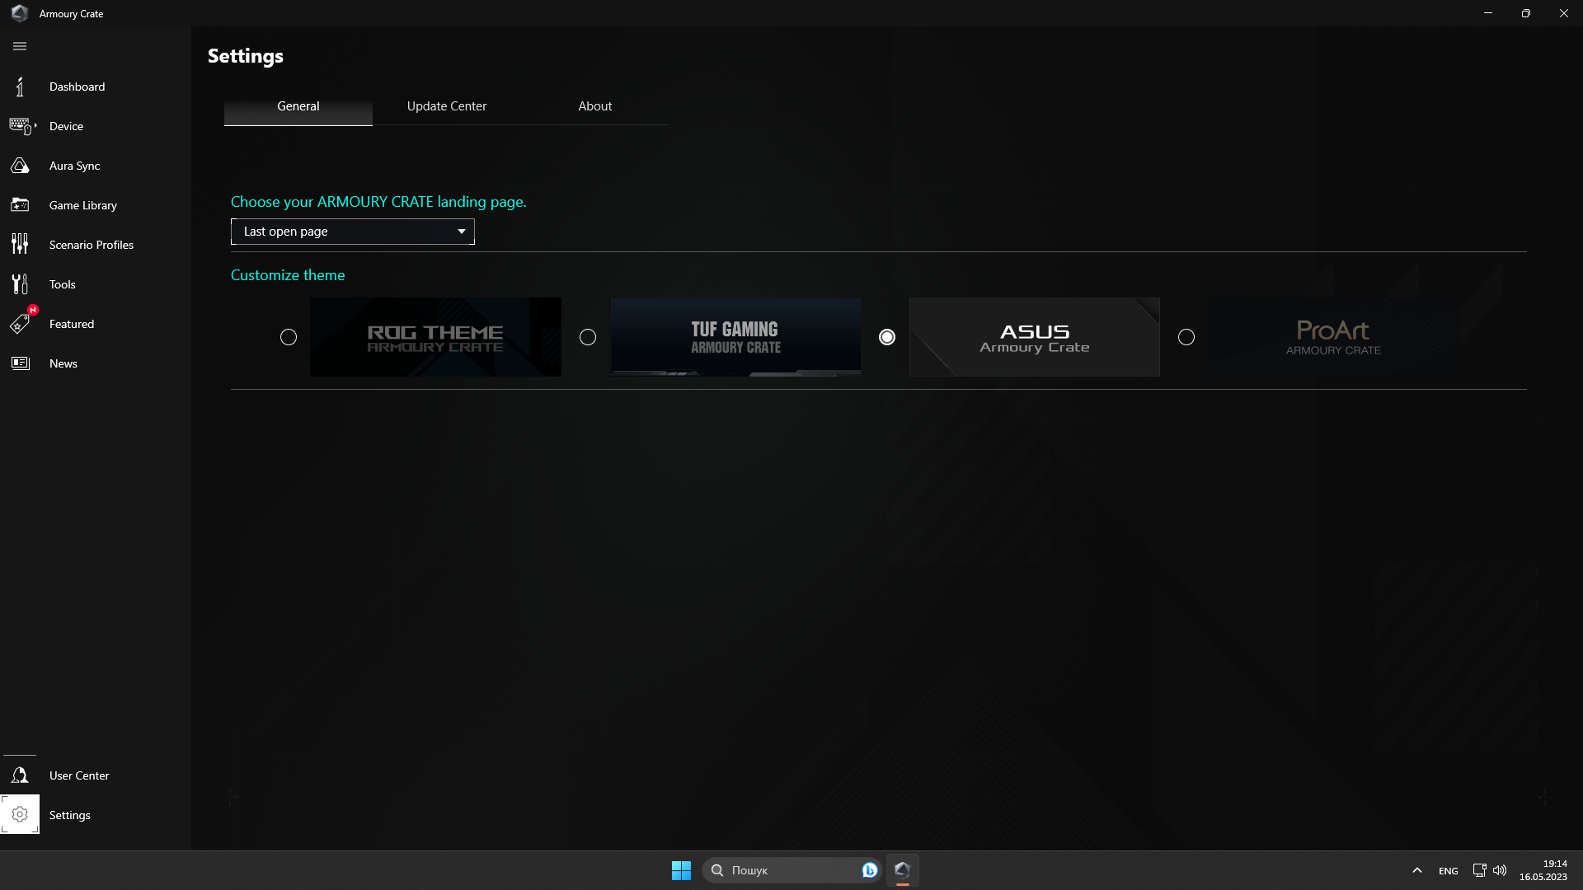Screen dimensions: 1583x890
Task: Go to the Settings section
Action: click(69, 814)
